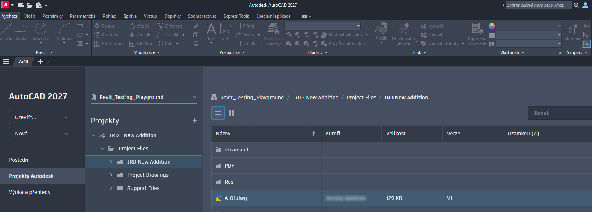Sort by the Název column header
This screenshot has width=592, height=212.
click(266, 134)
